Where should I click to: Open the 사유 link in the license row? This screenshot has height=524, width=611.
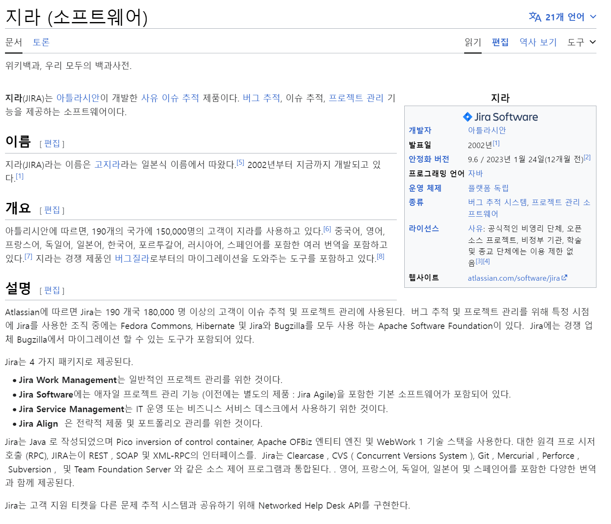[475, 228]
